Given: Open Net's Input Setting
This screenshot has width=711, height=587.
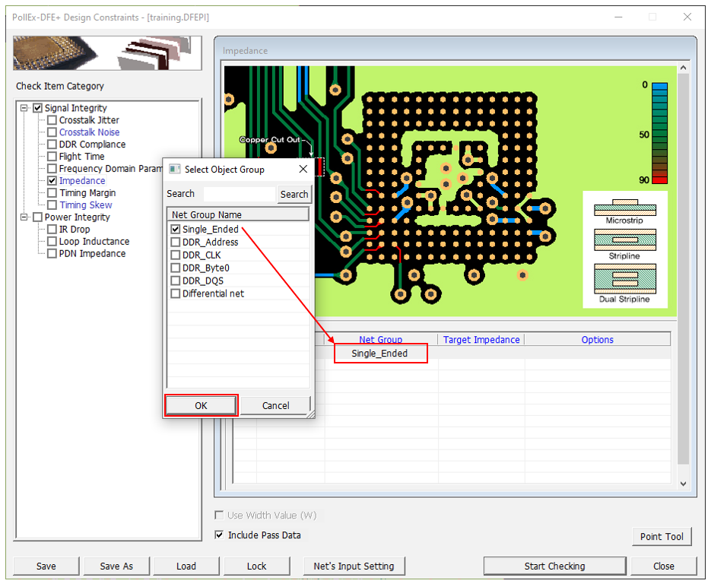Looking at the screenshot, I should point(354,566).
